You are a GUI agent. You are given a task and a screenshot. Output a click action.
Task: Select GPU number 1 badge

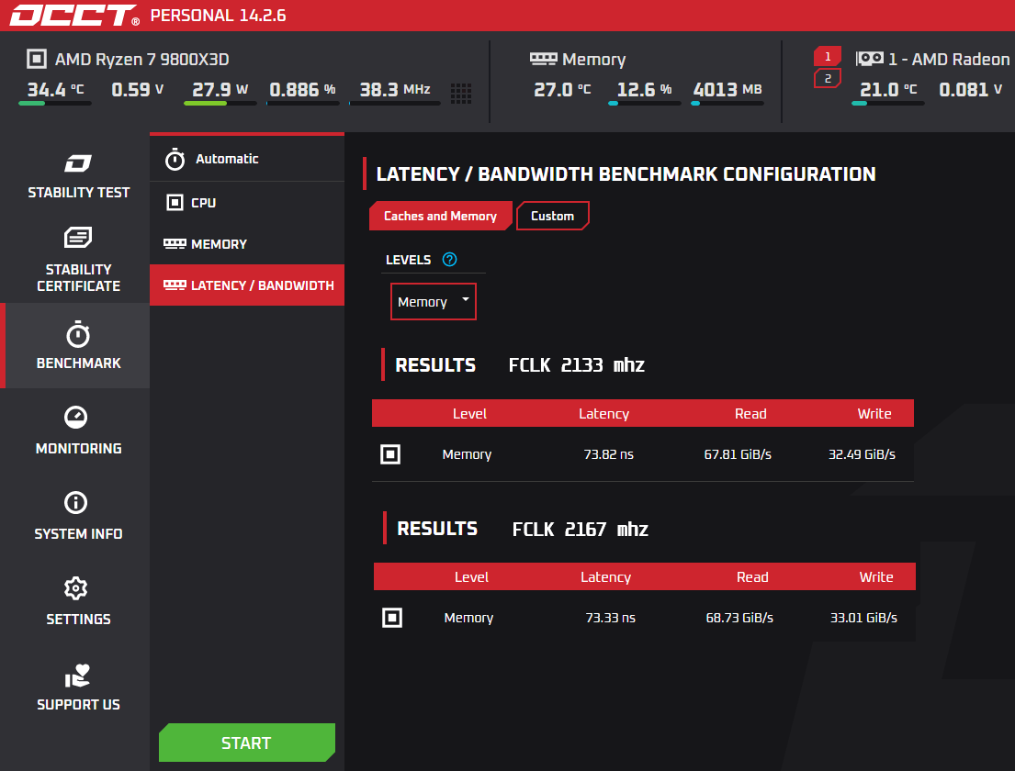[828, 56]
